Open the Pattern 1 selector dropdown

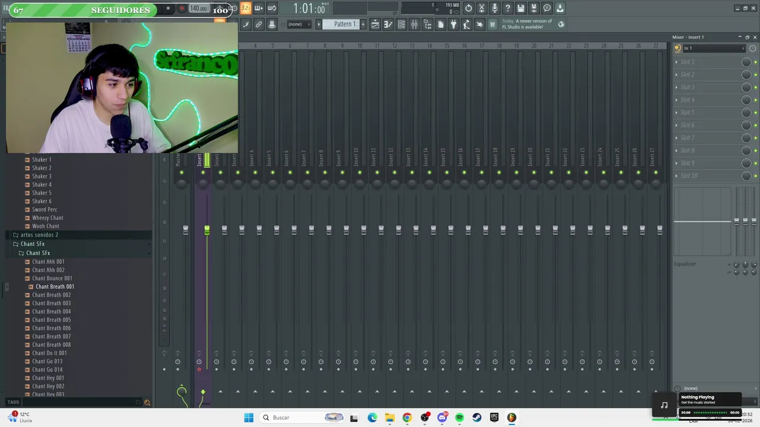341,24
